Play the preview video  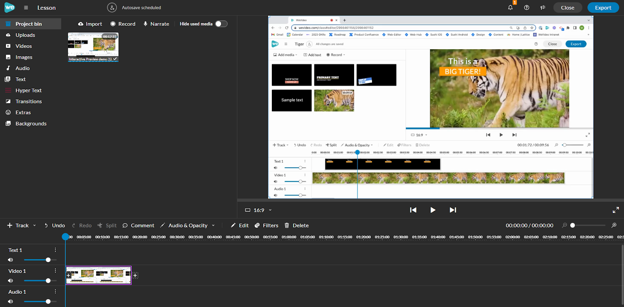point(433,210)
